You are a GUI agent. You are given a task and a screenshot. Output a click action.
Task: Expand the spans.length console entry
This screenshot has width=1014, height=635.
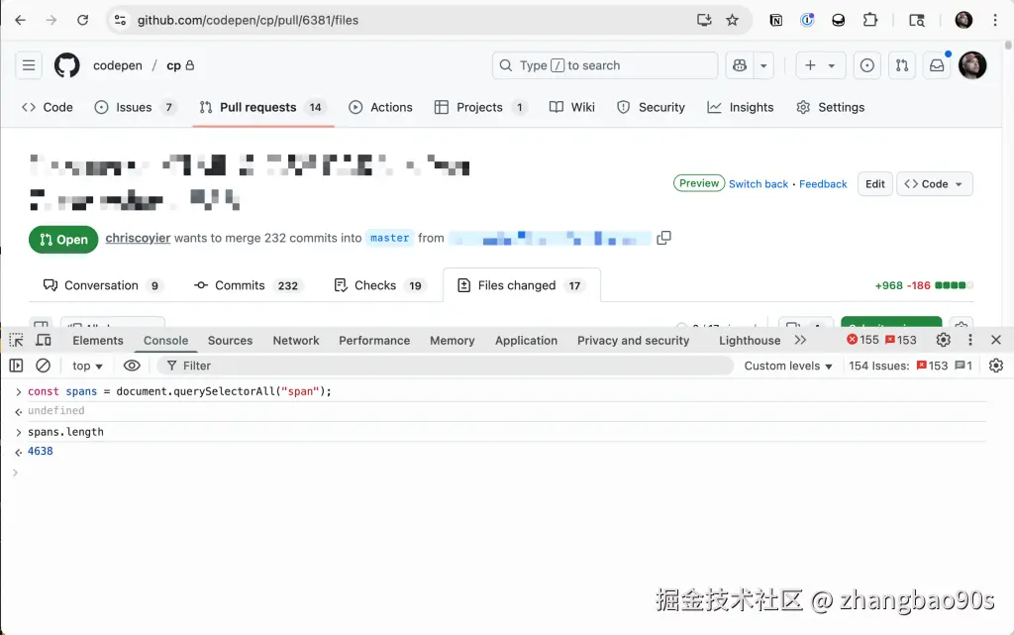click(x=18, y=432)
